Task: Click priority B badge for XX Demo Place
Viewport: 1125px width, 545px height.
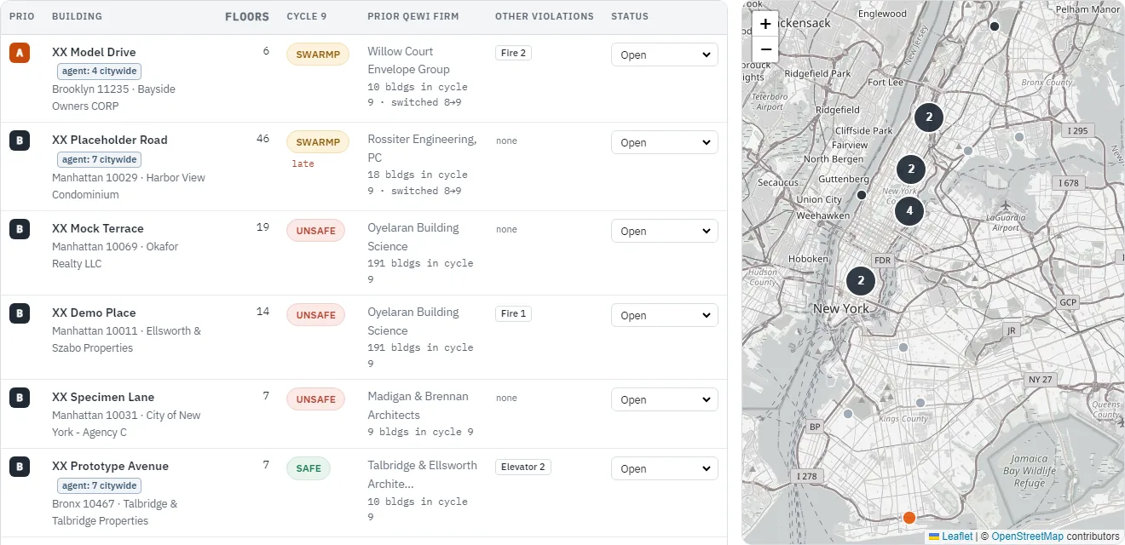Action: 20,313
